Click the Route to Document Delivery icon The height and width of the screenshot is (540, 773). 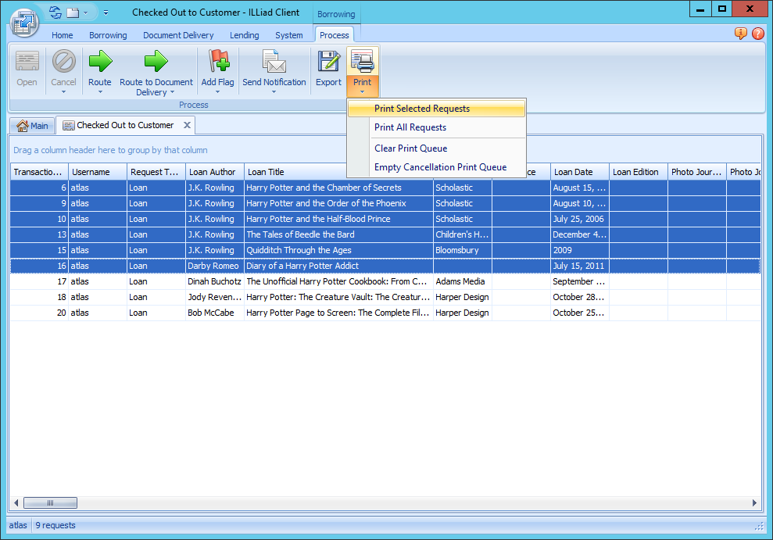tap(156, 63)
